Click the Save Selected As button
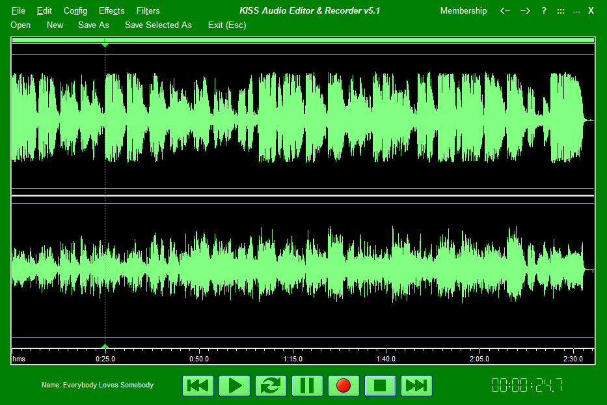607x405 pixels. click(158, 25)
